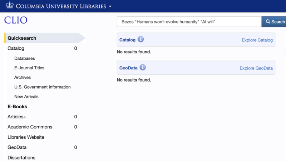Viewport: 286px width, 162px height.
Task: Click the Academic Commons result count 0
Action: point(75,127)
